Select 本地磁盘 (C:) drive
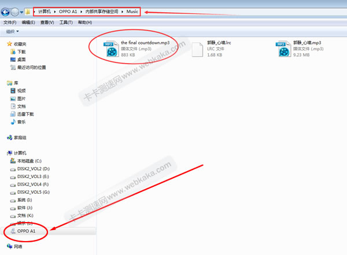Image resolution: width=347 pixels, height=255 pixels. pyautogui.click(x=29, y=160)
